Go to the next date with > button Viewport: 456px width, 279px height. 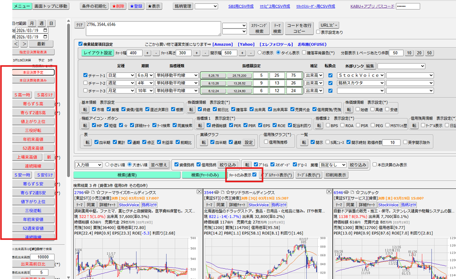point(24,44)
